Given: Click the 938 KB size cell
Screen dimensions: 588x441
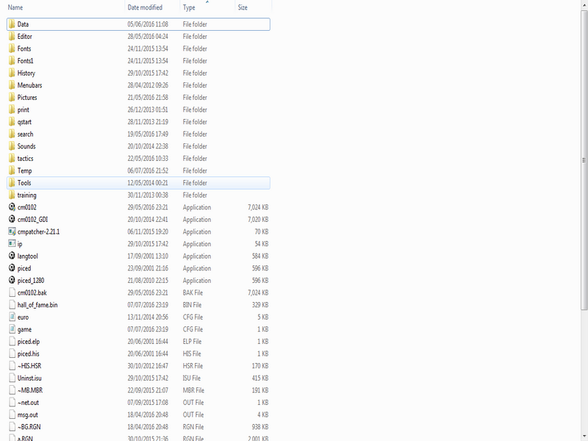Looking at the screenshot, I should point(260,427).
